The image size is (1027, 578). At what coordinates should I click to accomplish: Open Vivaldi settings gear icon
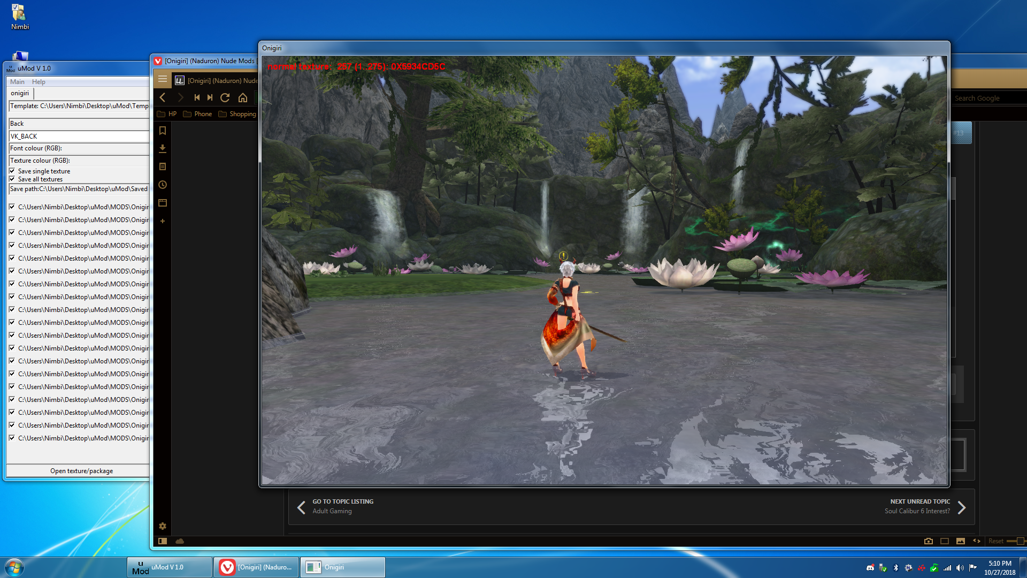163,526
